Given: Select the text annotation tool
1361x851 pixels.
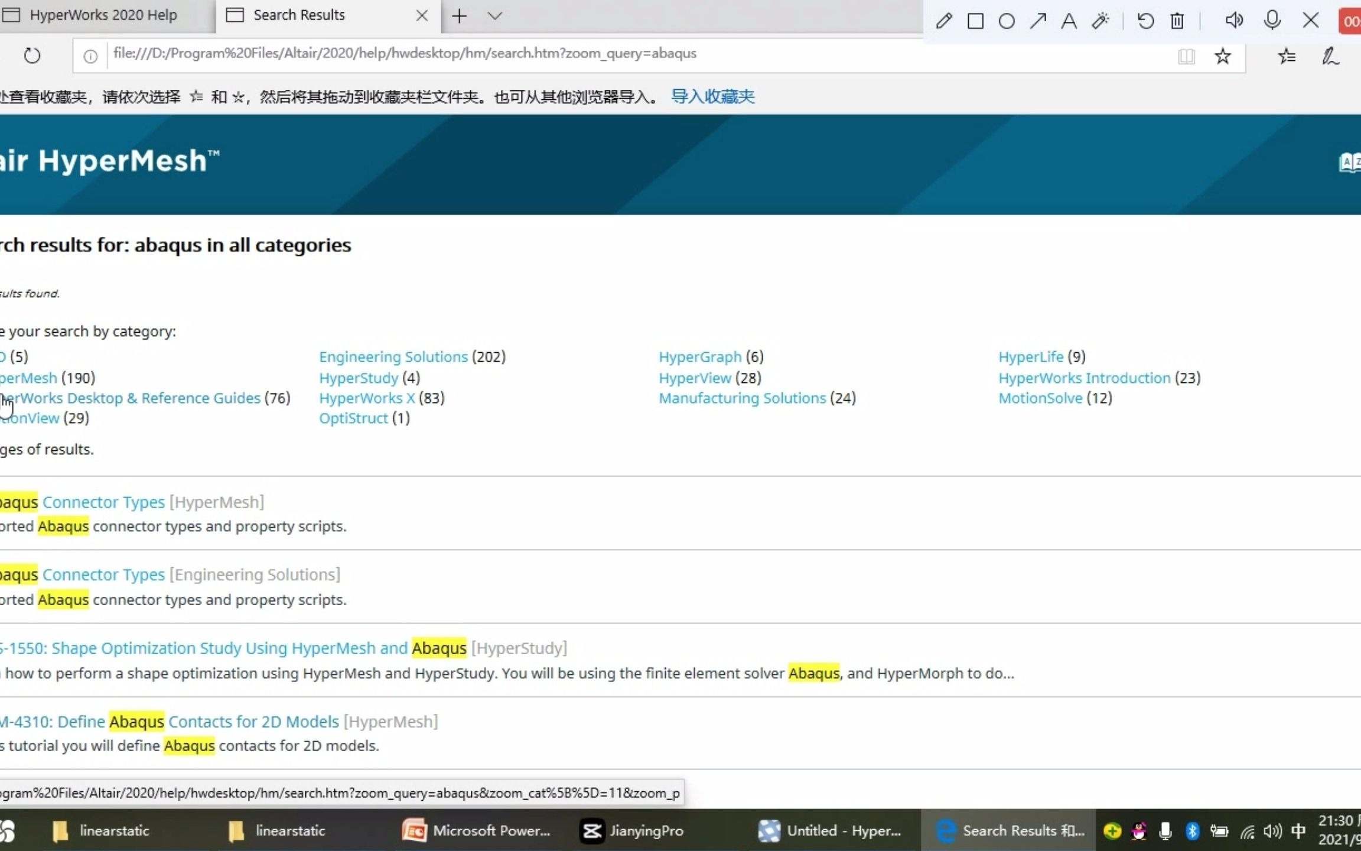Looking at the screenshot, I should [1069, 21].
